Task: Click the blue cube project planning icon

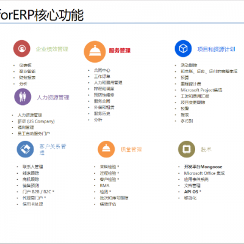Action: [183, 49]
